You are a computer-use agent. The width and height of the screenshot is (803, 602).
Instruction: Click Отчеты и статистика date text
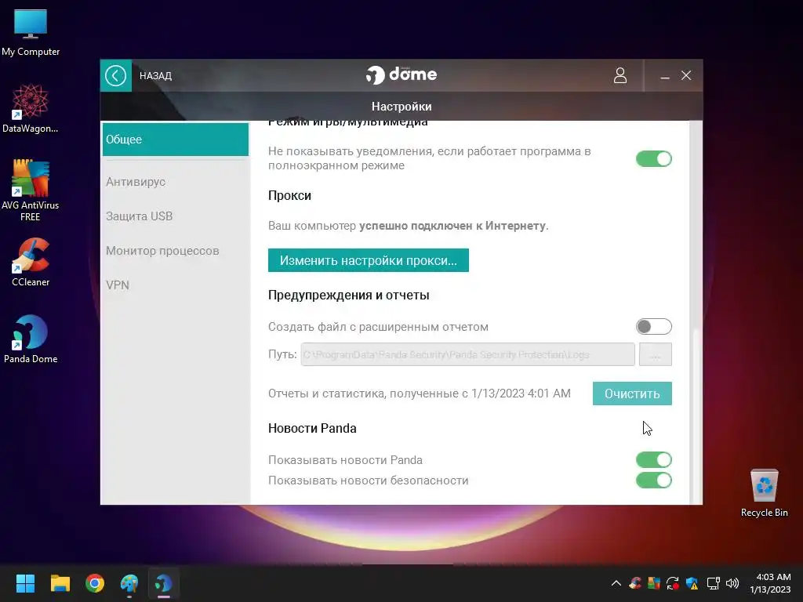point(419,393)
